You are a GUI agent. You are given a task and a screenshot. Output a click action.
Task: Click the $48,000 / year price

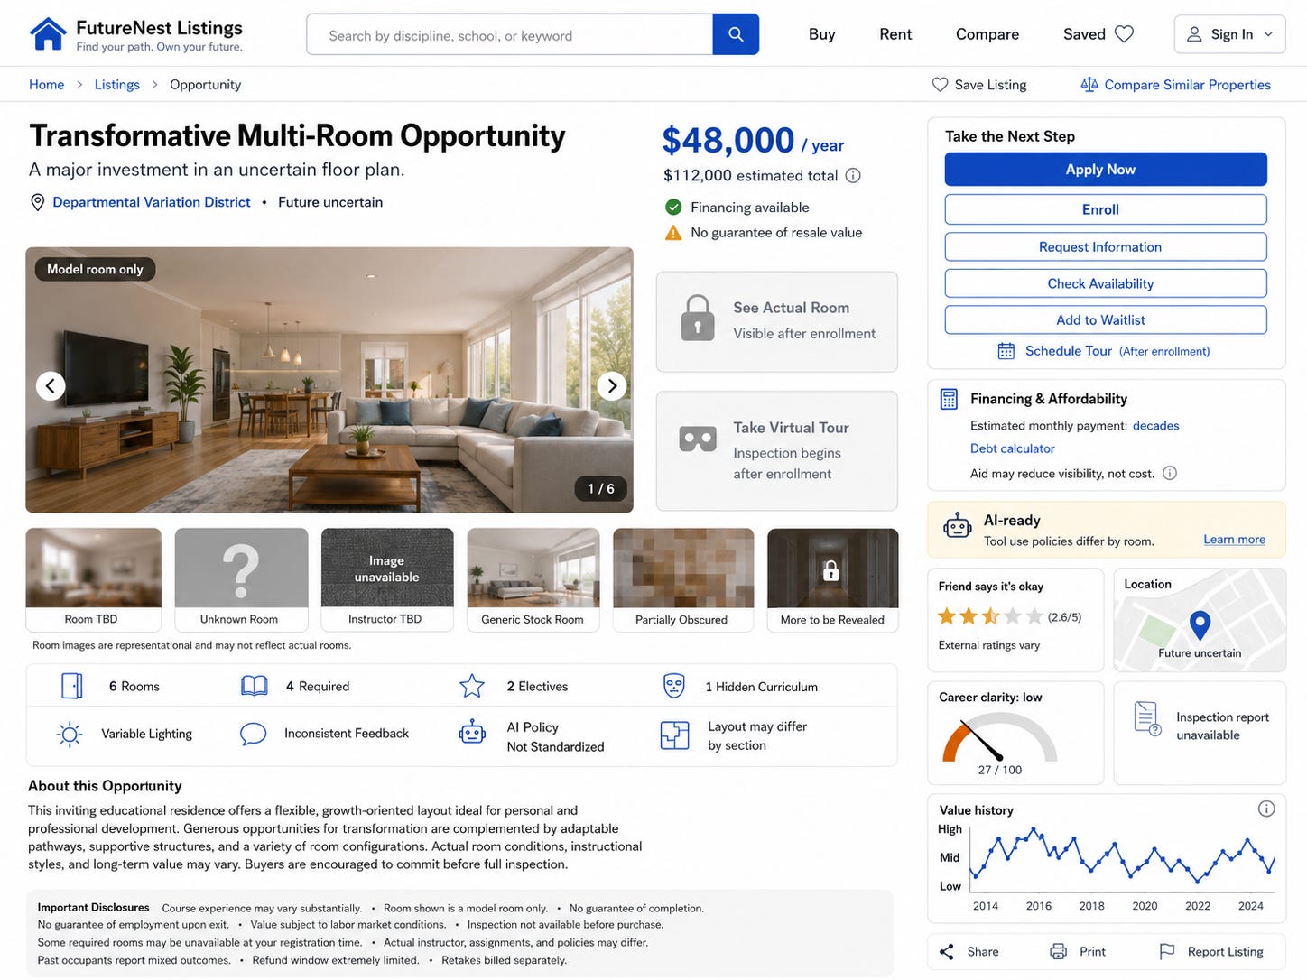[753, 140]
